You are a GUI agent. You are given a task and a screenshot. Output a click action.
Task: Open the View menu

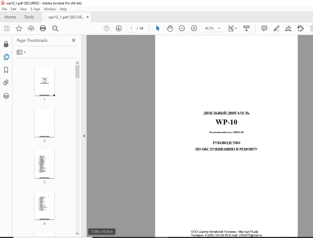tap(23, 9)
